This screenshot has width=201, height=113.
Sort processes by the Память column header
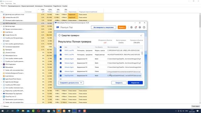pyautogui.click(x=49, y=11)
